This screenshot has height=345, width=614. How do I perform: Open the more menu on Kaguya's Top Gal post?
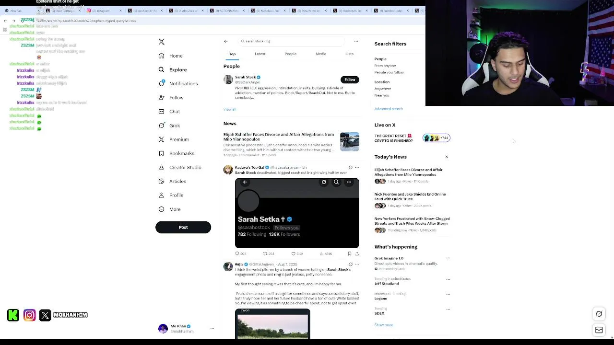click(357, 168)
